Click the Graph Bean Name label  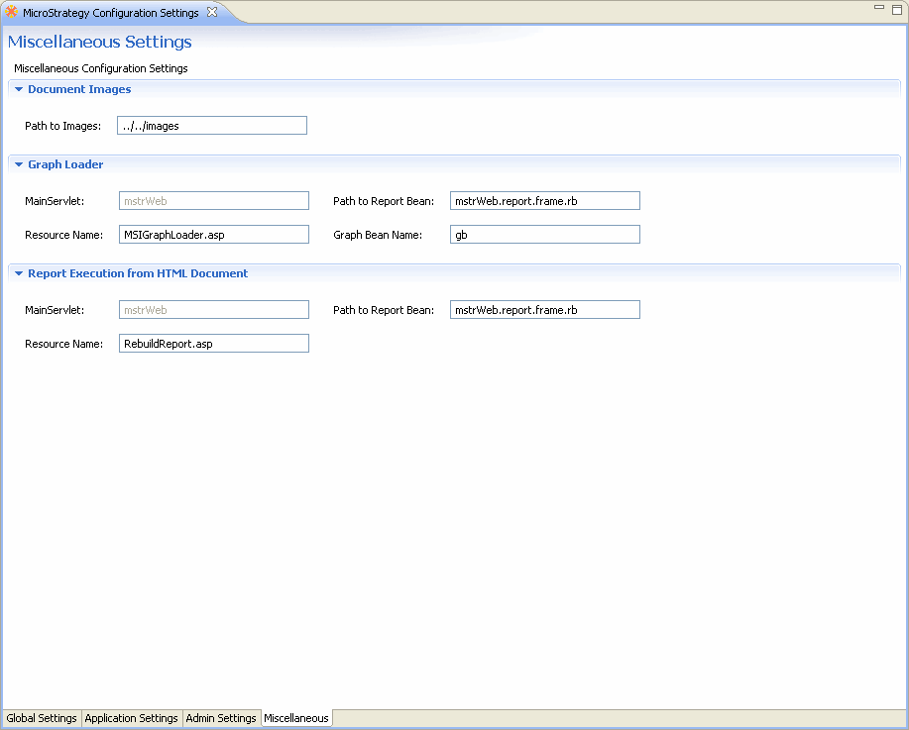coord(378,235)
